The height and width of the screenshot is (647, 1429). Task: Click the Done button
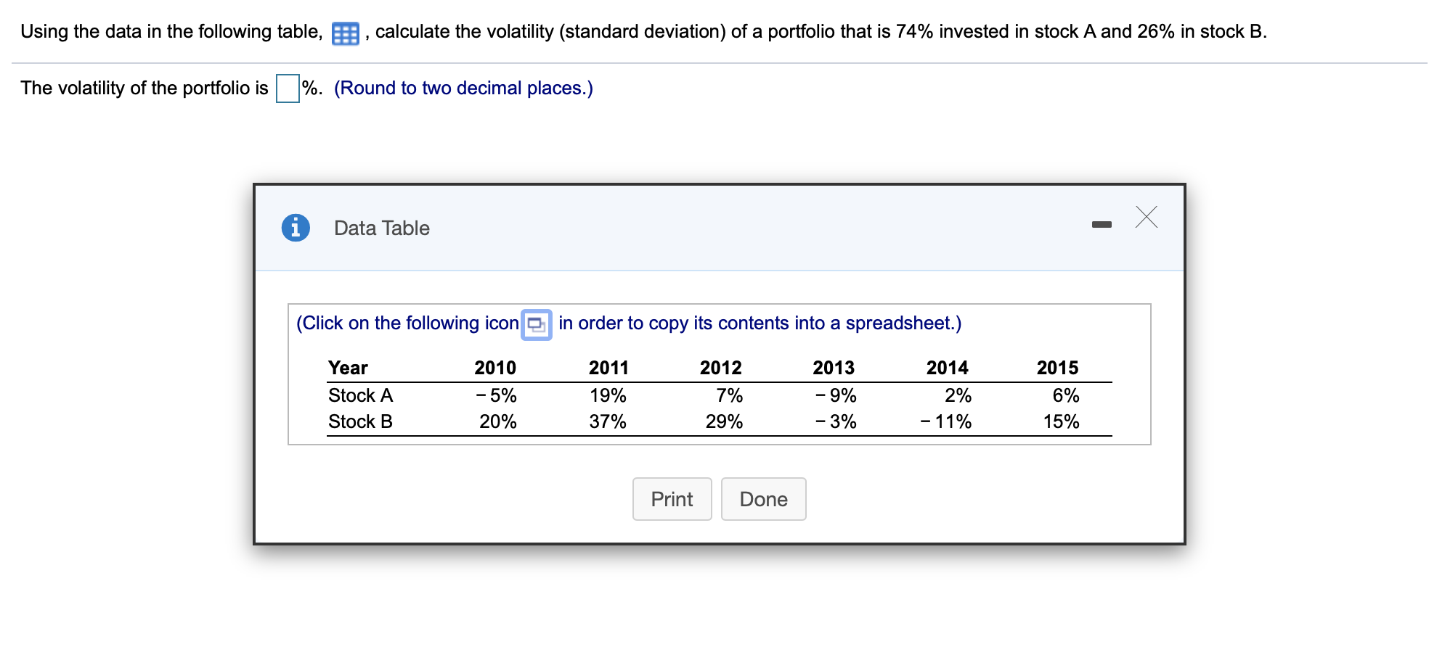(762, 498)
